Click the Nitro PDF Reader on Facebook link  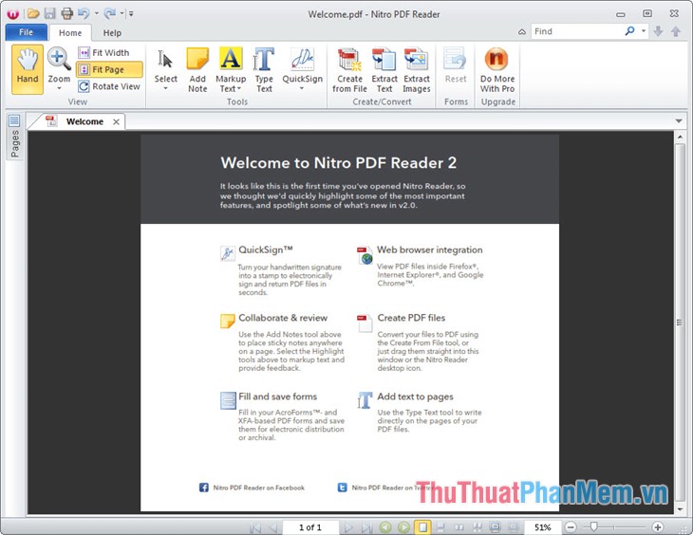258,488
